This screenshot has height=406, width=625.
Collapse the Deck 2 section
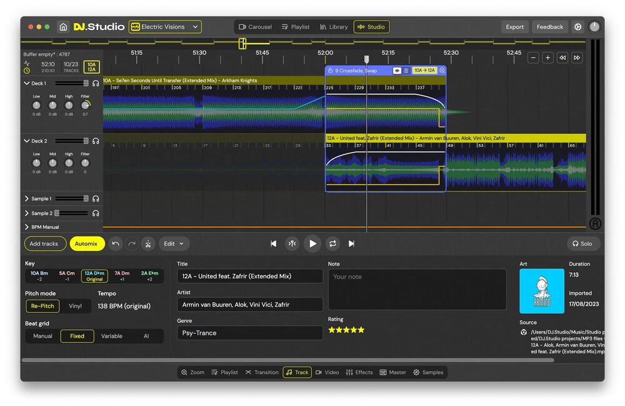tap(26, 141)
